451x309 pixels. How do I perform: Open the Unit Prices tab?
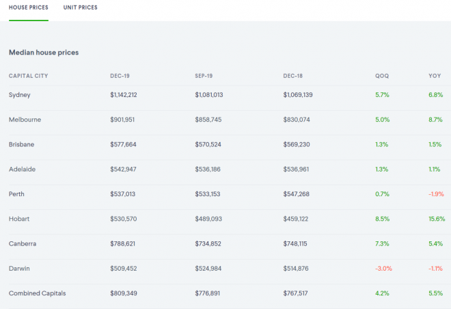click(81, 8)
